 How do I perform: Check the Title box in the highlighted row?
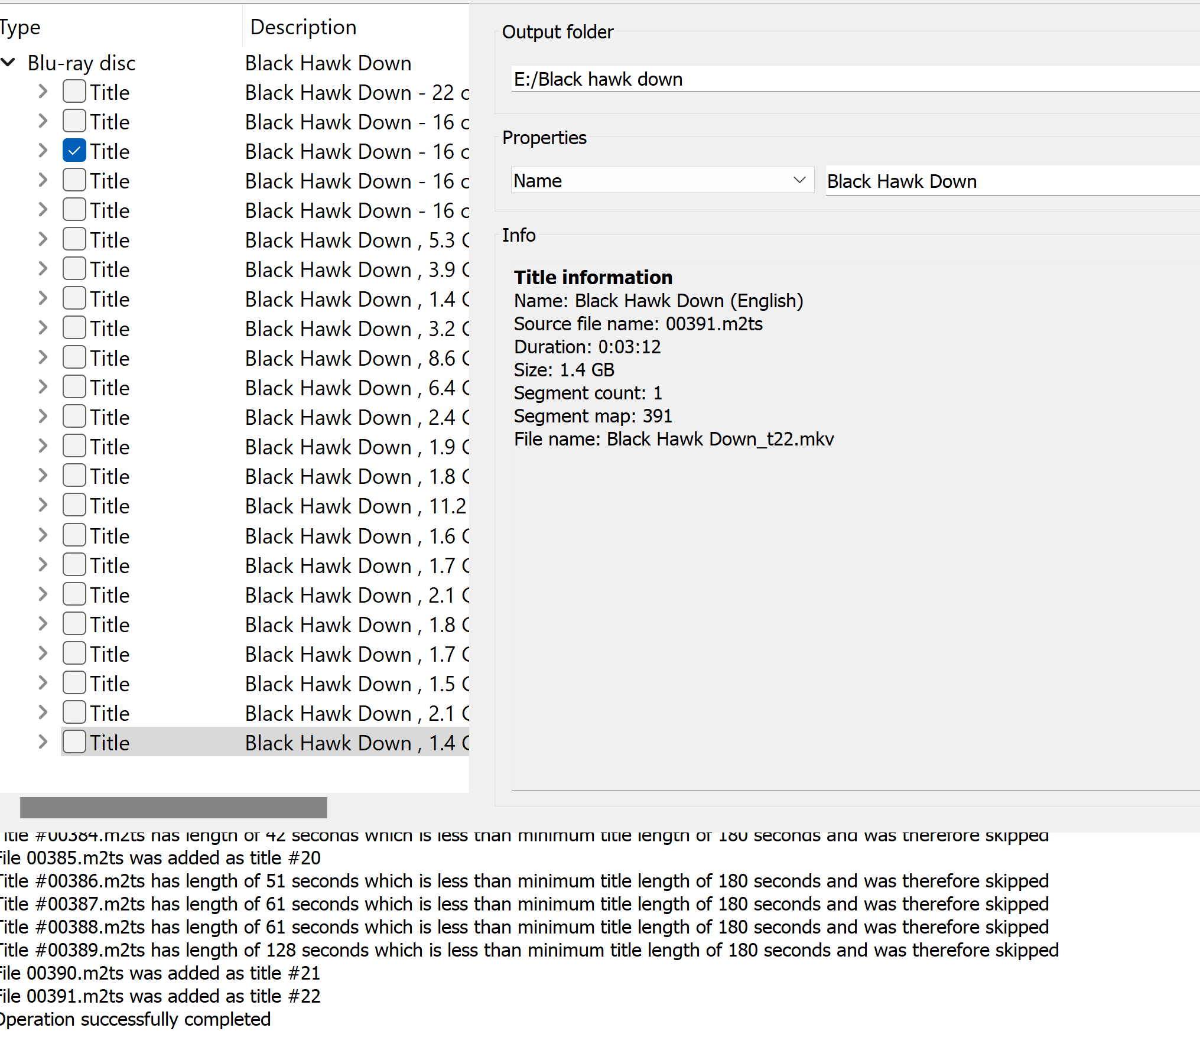click(x=74, y=743)
